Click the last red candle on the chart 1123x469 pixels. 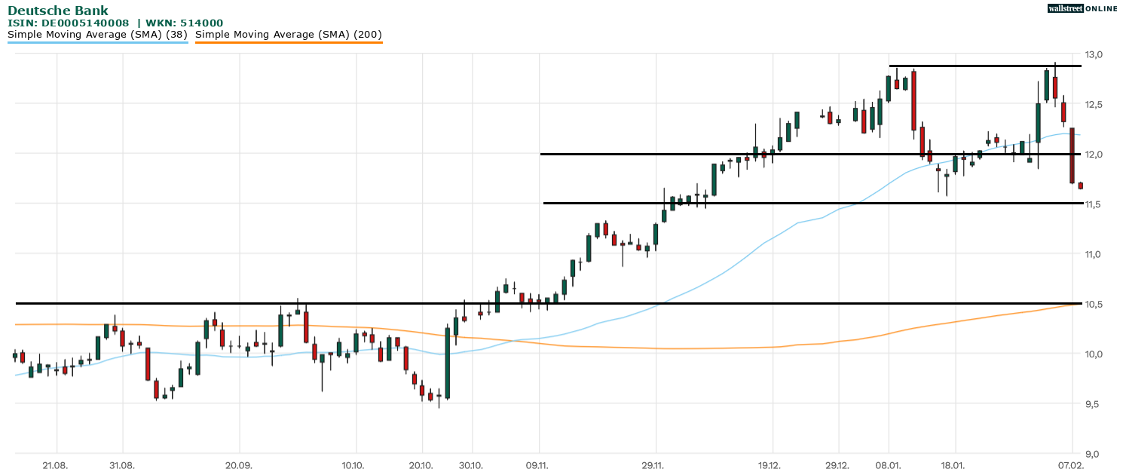pos(1080,185)
